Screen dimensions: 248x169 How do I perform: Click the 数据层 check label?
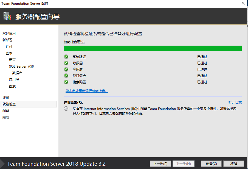[x=77, y=63]
